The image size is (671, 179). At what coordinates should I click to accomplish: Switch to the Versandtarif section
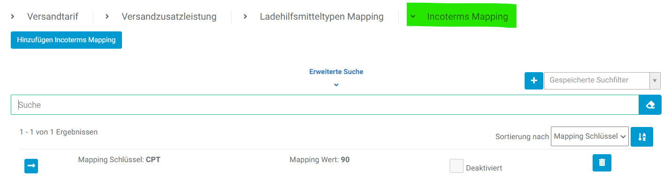pyautogui.click(x=53, y=16)
